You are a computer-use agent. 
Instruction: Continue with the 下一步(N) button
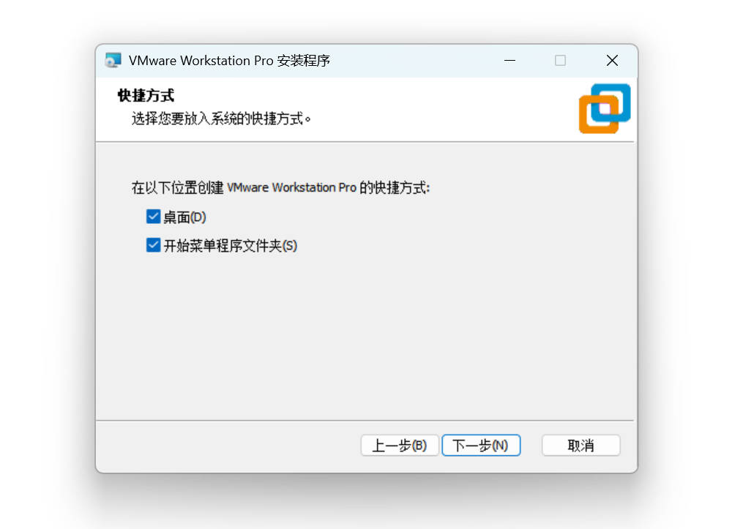481,446
